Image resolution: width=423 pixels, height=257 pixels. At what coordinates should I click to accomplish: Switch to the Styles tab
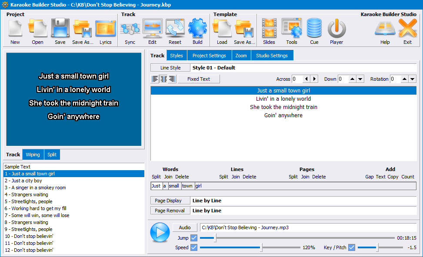[177, 56]
